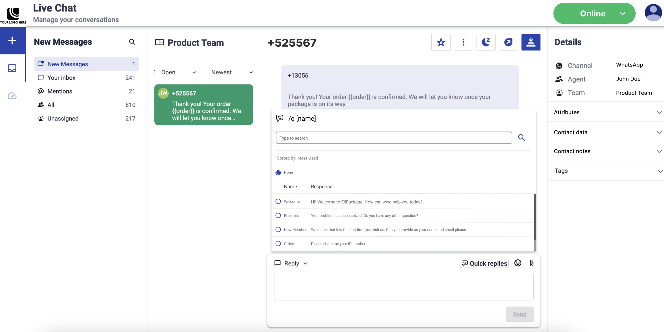The width and height of the screenshot is (664, 332).
Task: Click the arrow transfer conversation icon
Action: tap(508, 42)
